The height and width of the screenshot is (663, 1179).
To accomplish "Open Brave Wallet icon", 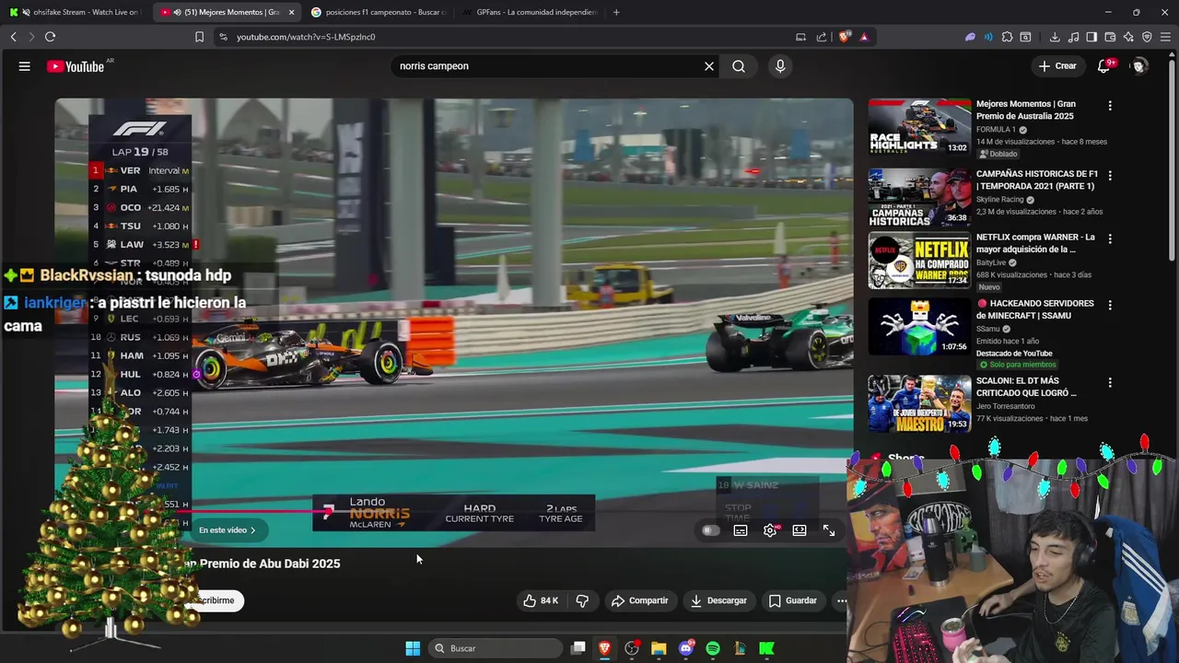I will (1110, 37).
